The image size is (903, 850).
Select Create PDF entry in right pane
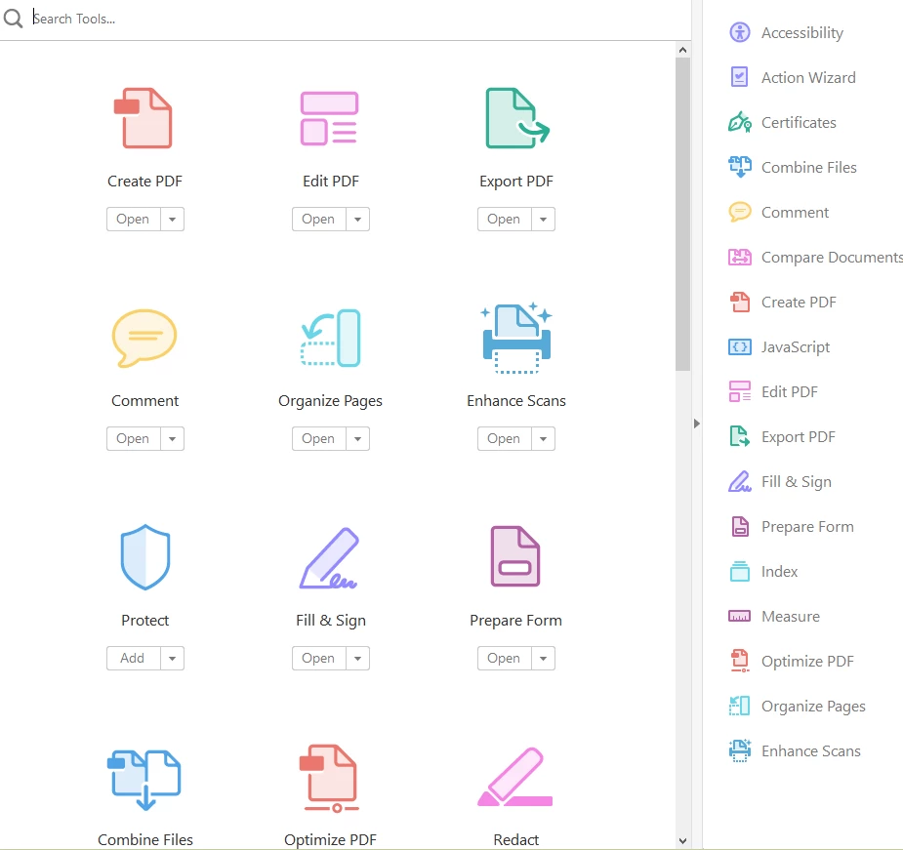click(x=782, y=303)
